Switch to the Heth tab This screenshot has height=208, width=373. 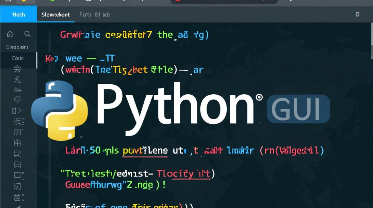(19, 14)
